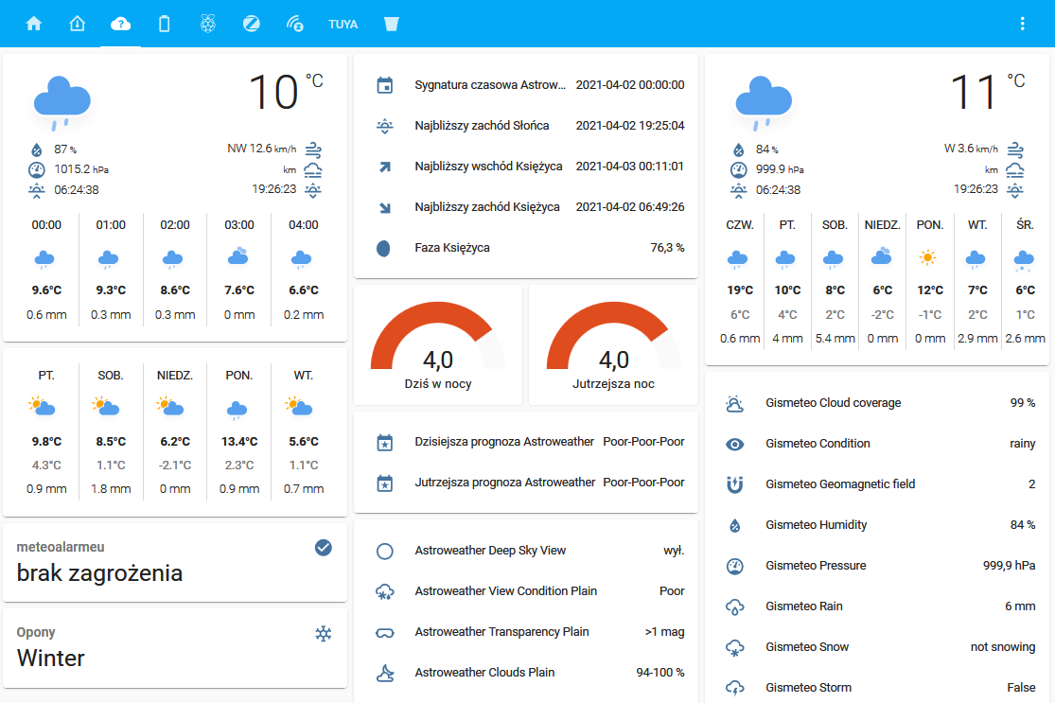Click the meteoalarmeu check-circle icon

tap(324, 547)
